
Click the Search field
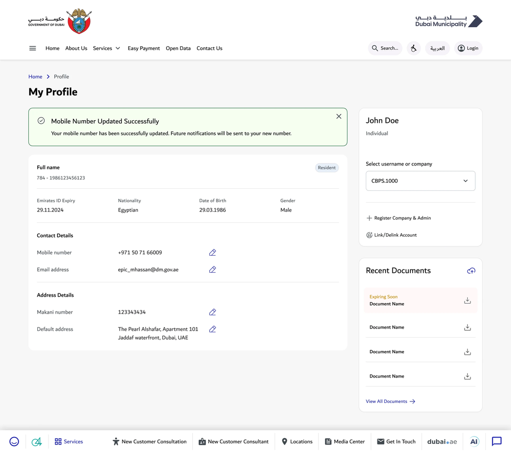pos(385,48)
